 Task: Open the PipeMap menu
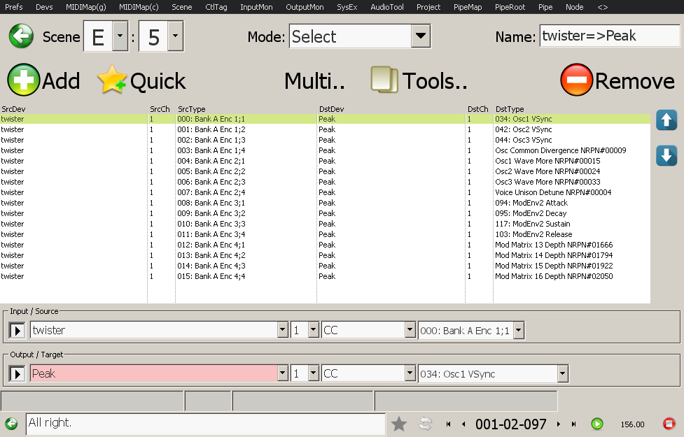point(468,7)
